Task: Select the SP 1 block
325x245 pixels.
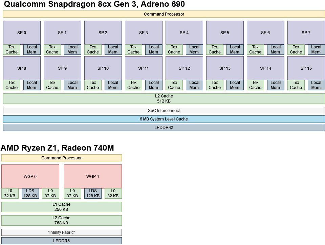Action: coord(62,32)
